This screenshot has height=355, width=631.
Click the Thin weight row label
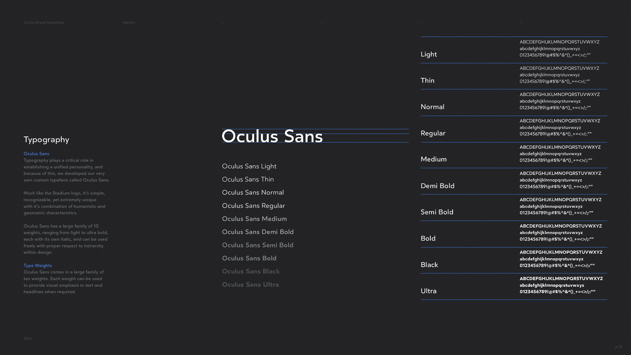(x=427, y=80)
